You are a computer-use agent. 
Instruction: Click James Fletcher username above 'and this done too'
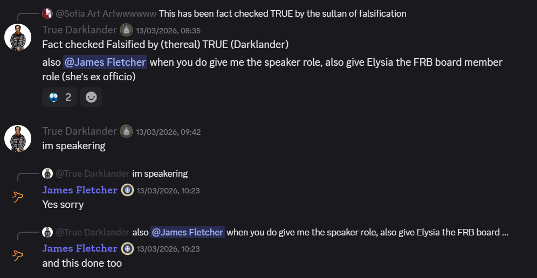coord(80,248)
